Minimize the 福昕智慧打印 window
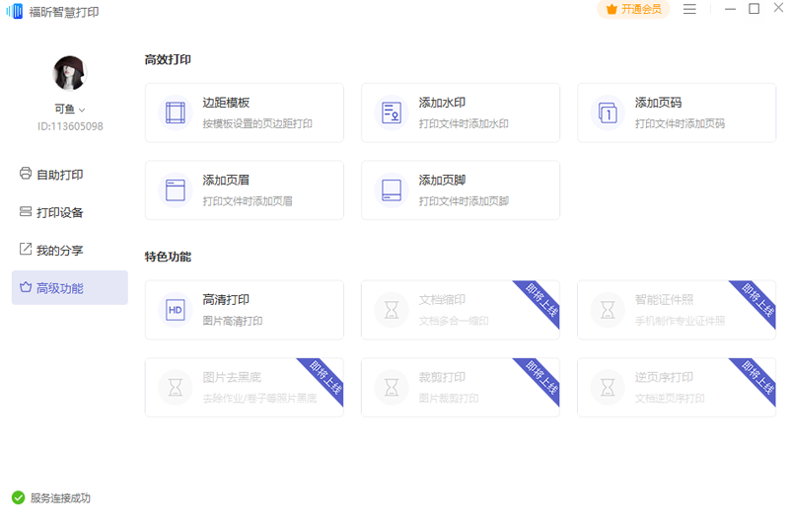This screenshot has height=526, width=789. tap(730, 9)
